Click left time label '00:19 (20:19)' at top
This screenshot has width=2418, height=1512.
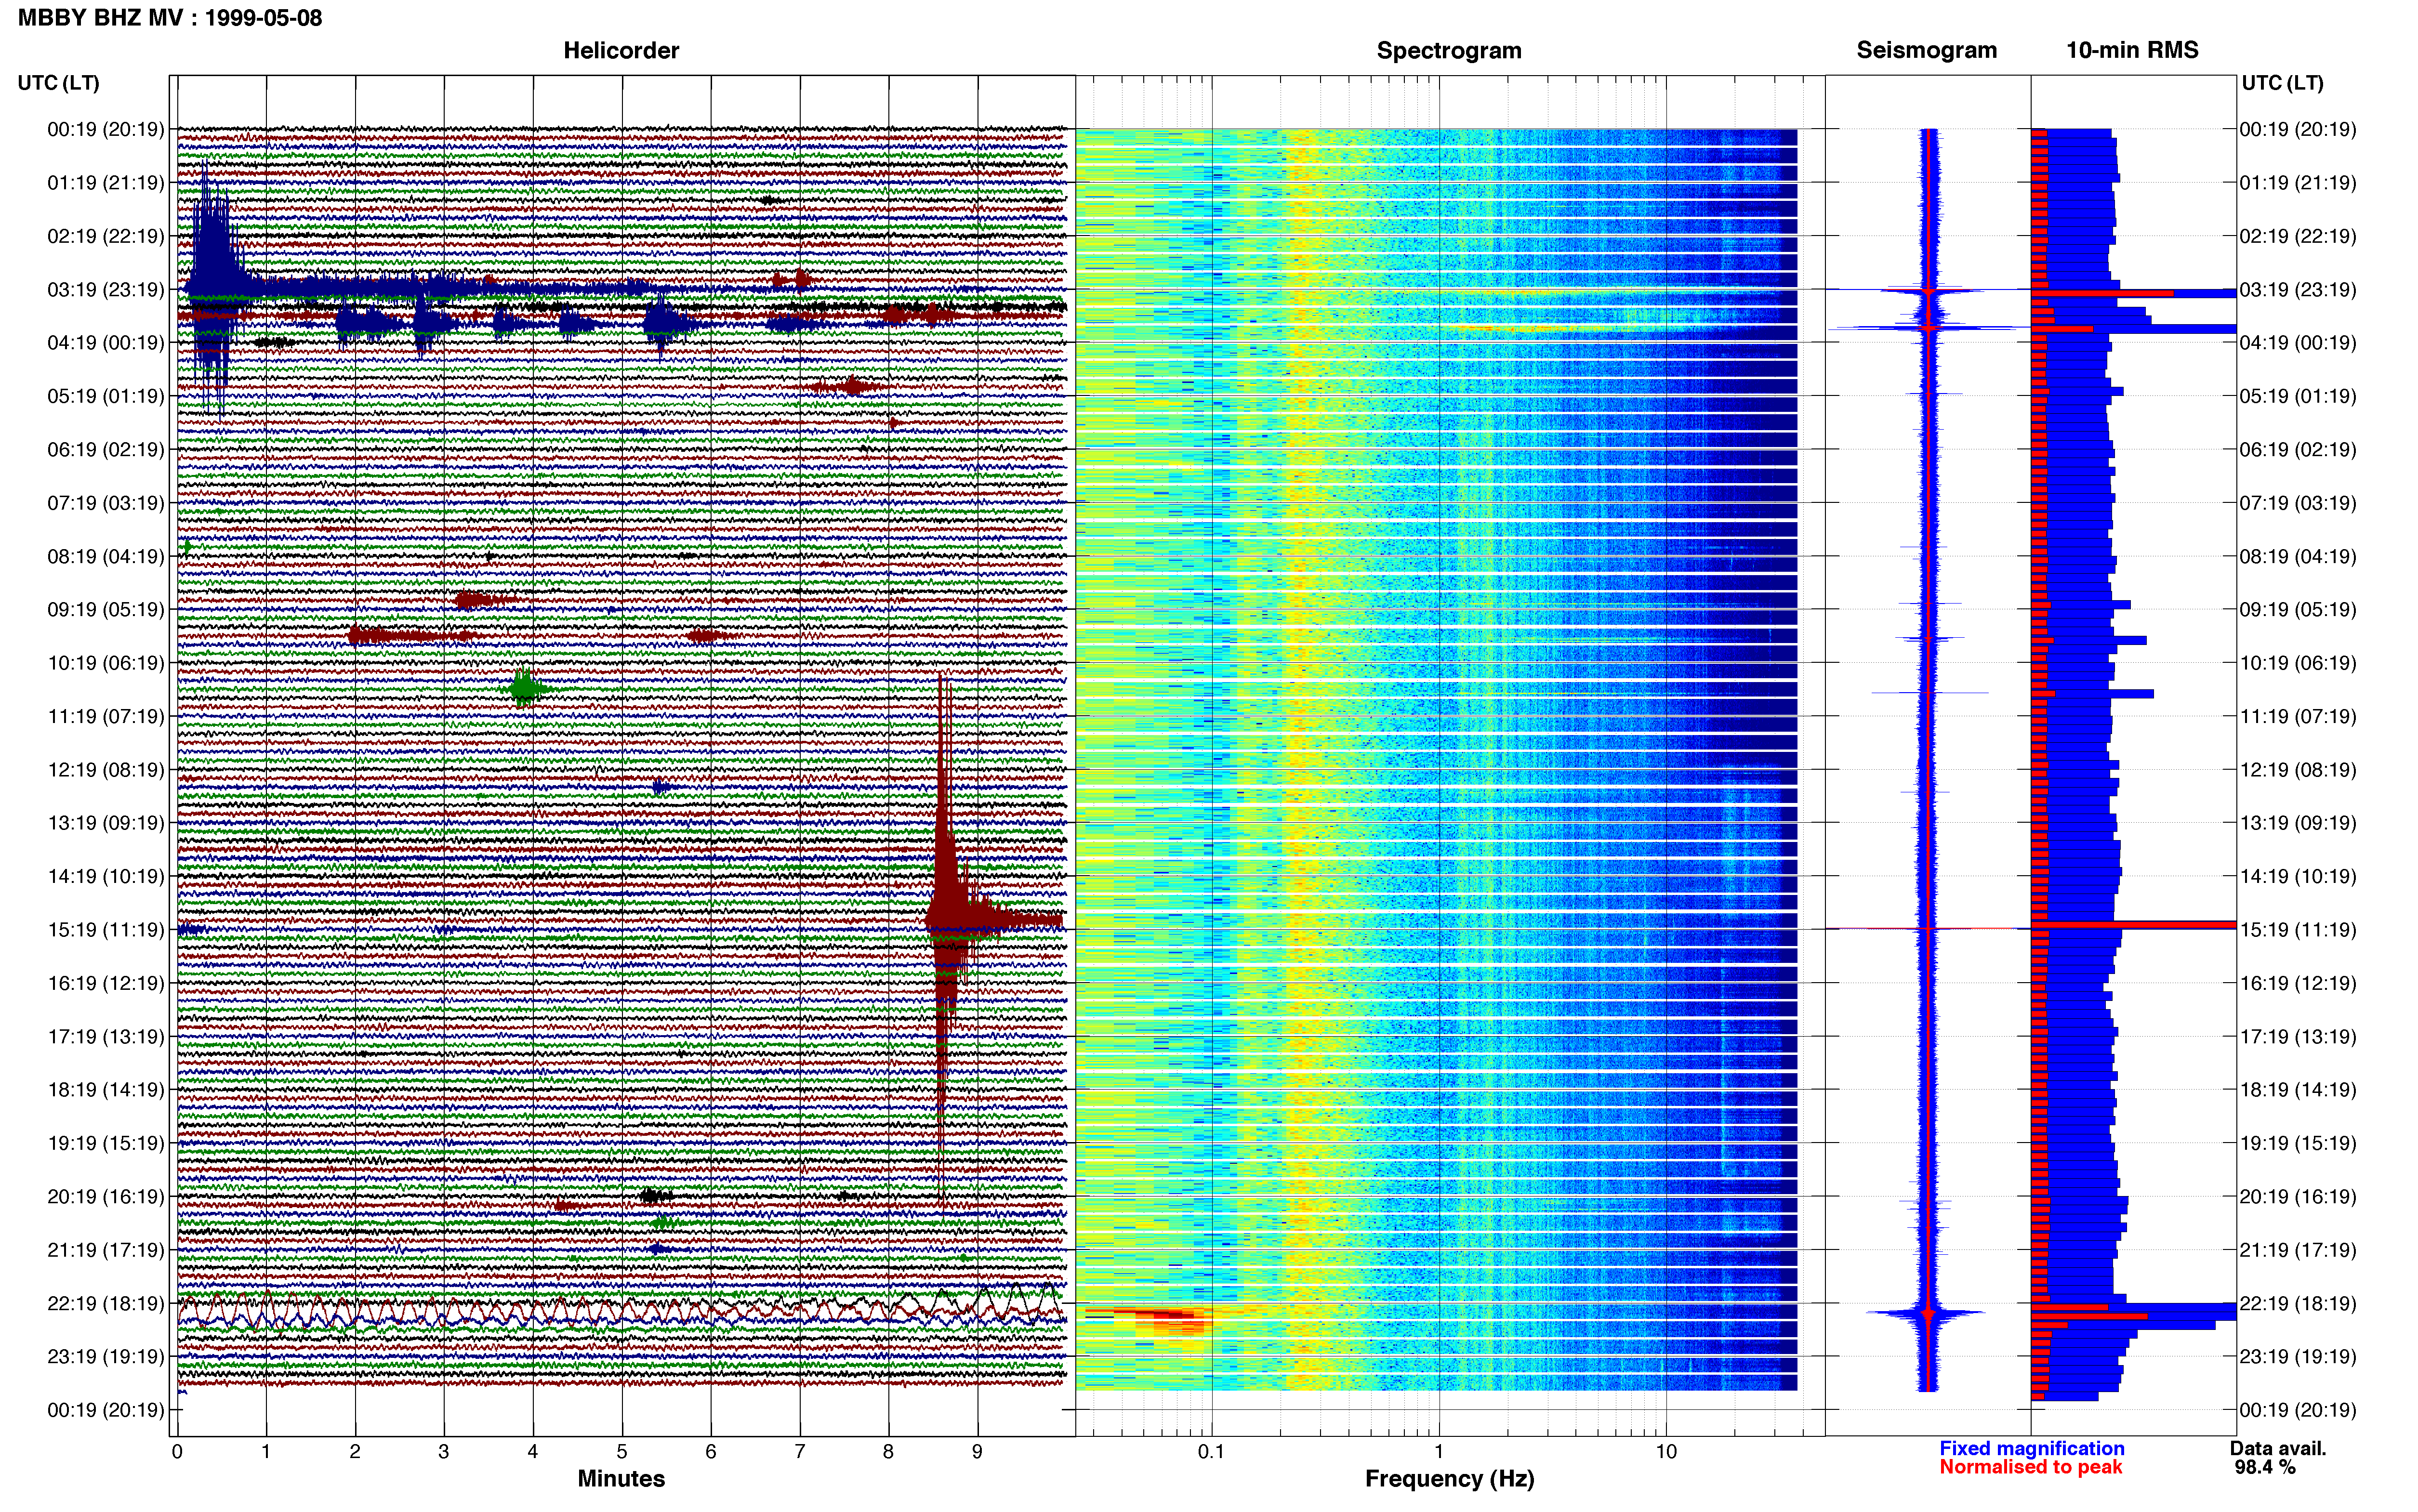(106, 130)
